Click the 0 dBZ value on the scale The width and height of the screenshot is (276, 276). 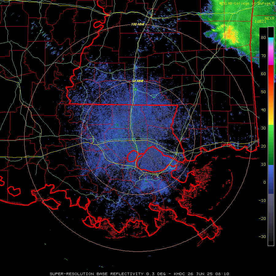tap(265, 182)
